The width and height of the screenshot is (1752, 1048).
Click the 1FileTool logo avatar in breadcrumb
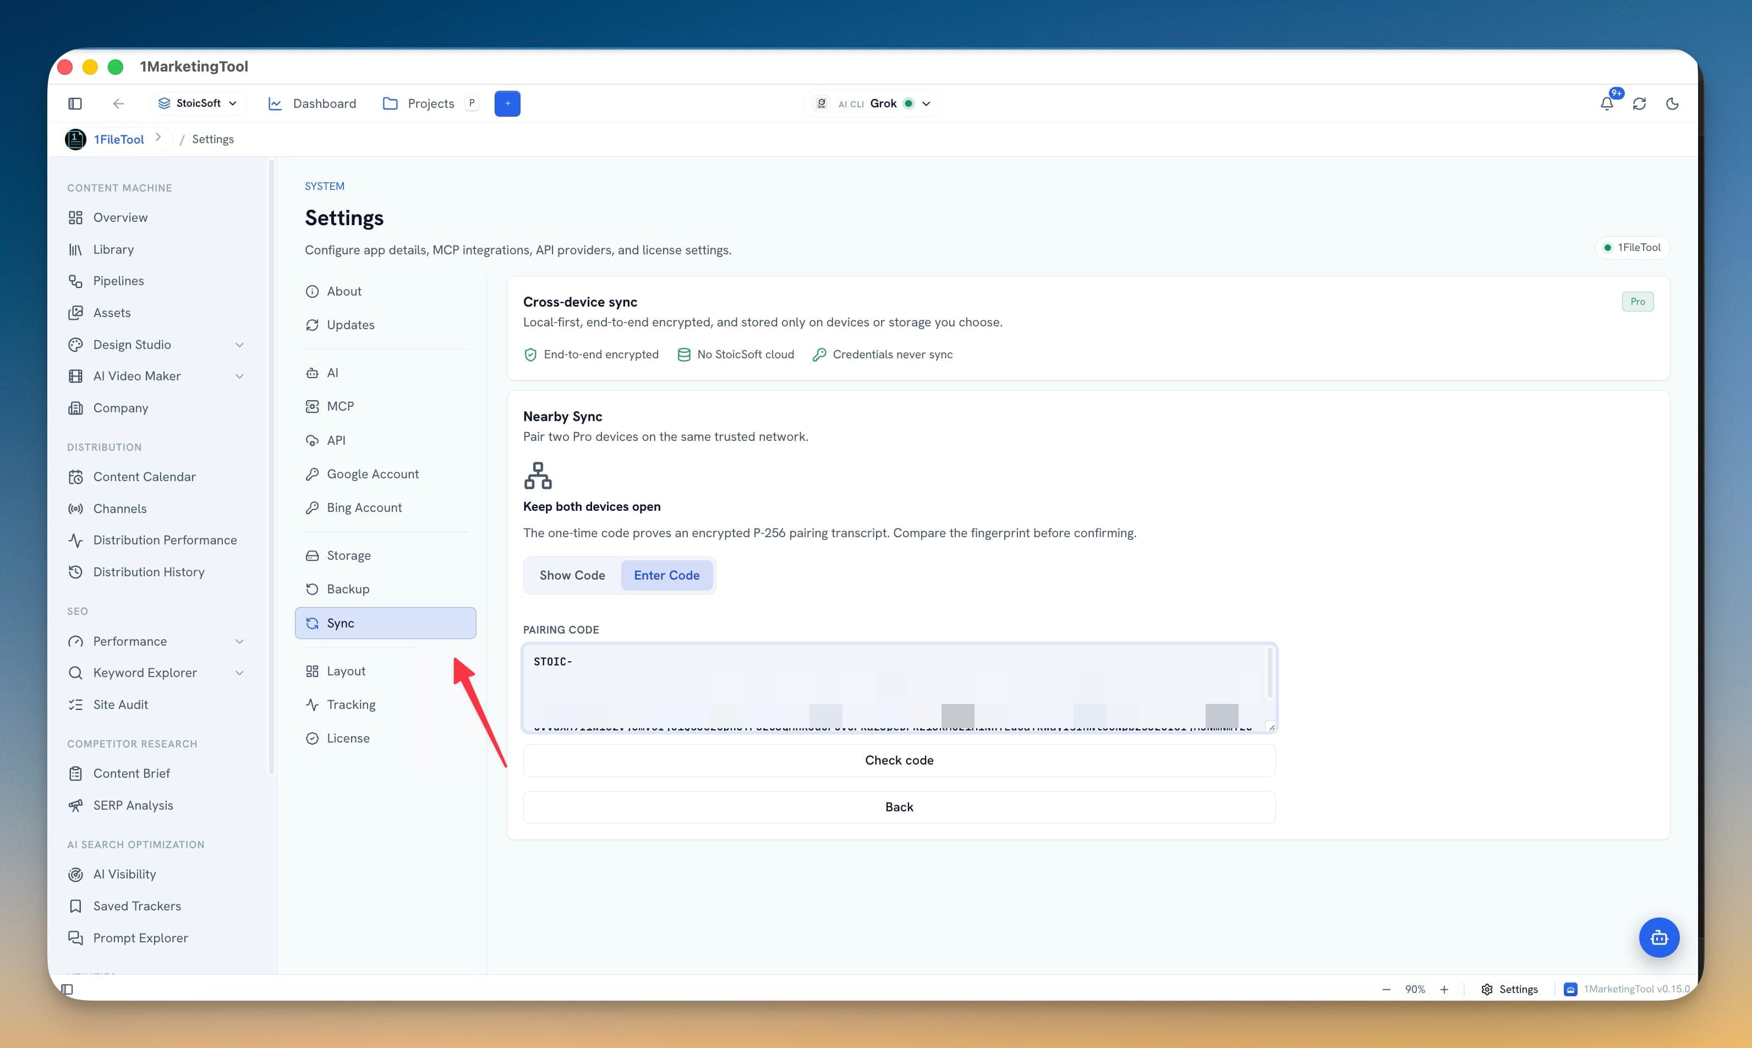(x=75, y=139)
